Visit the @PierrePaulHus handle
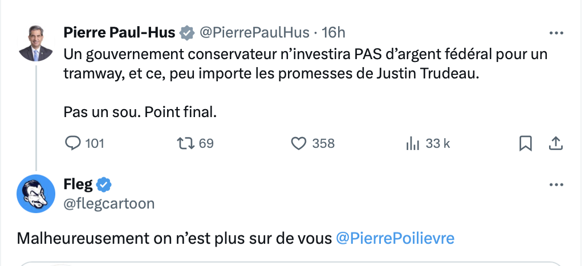This screenshot has height=266, width=585. [x=254, y=33]
